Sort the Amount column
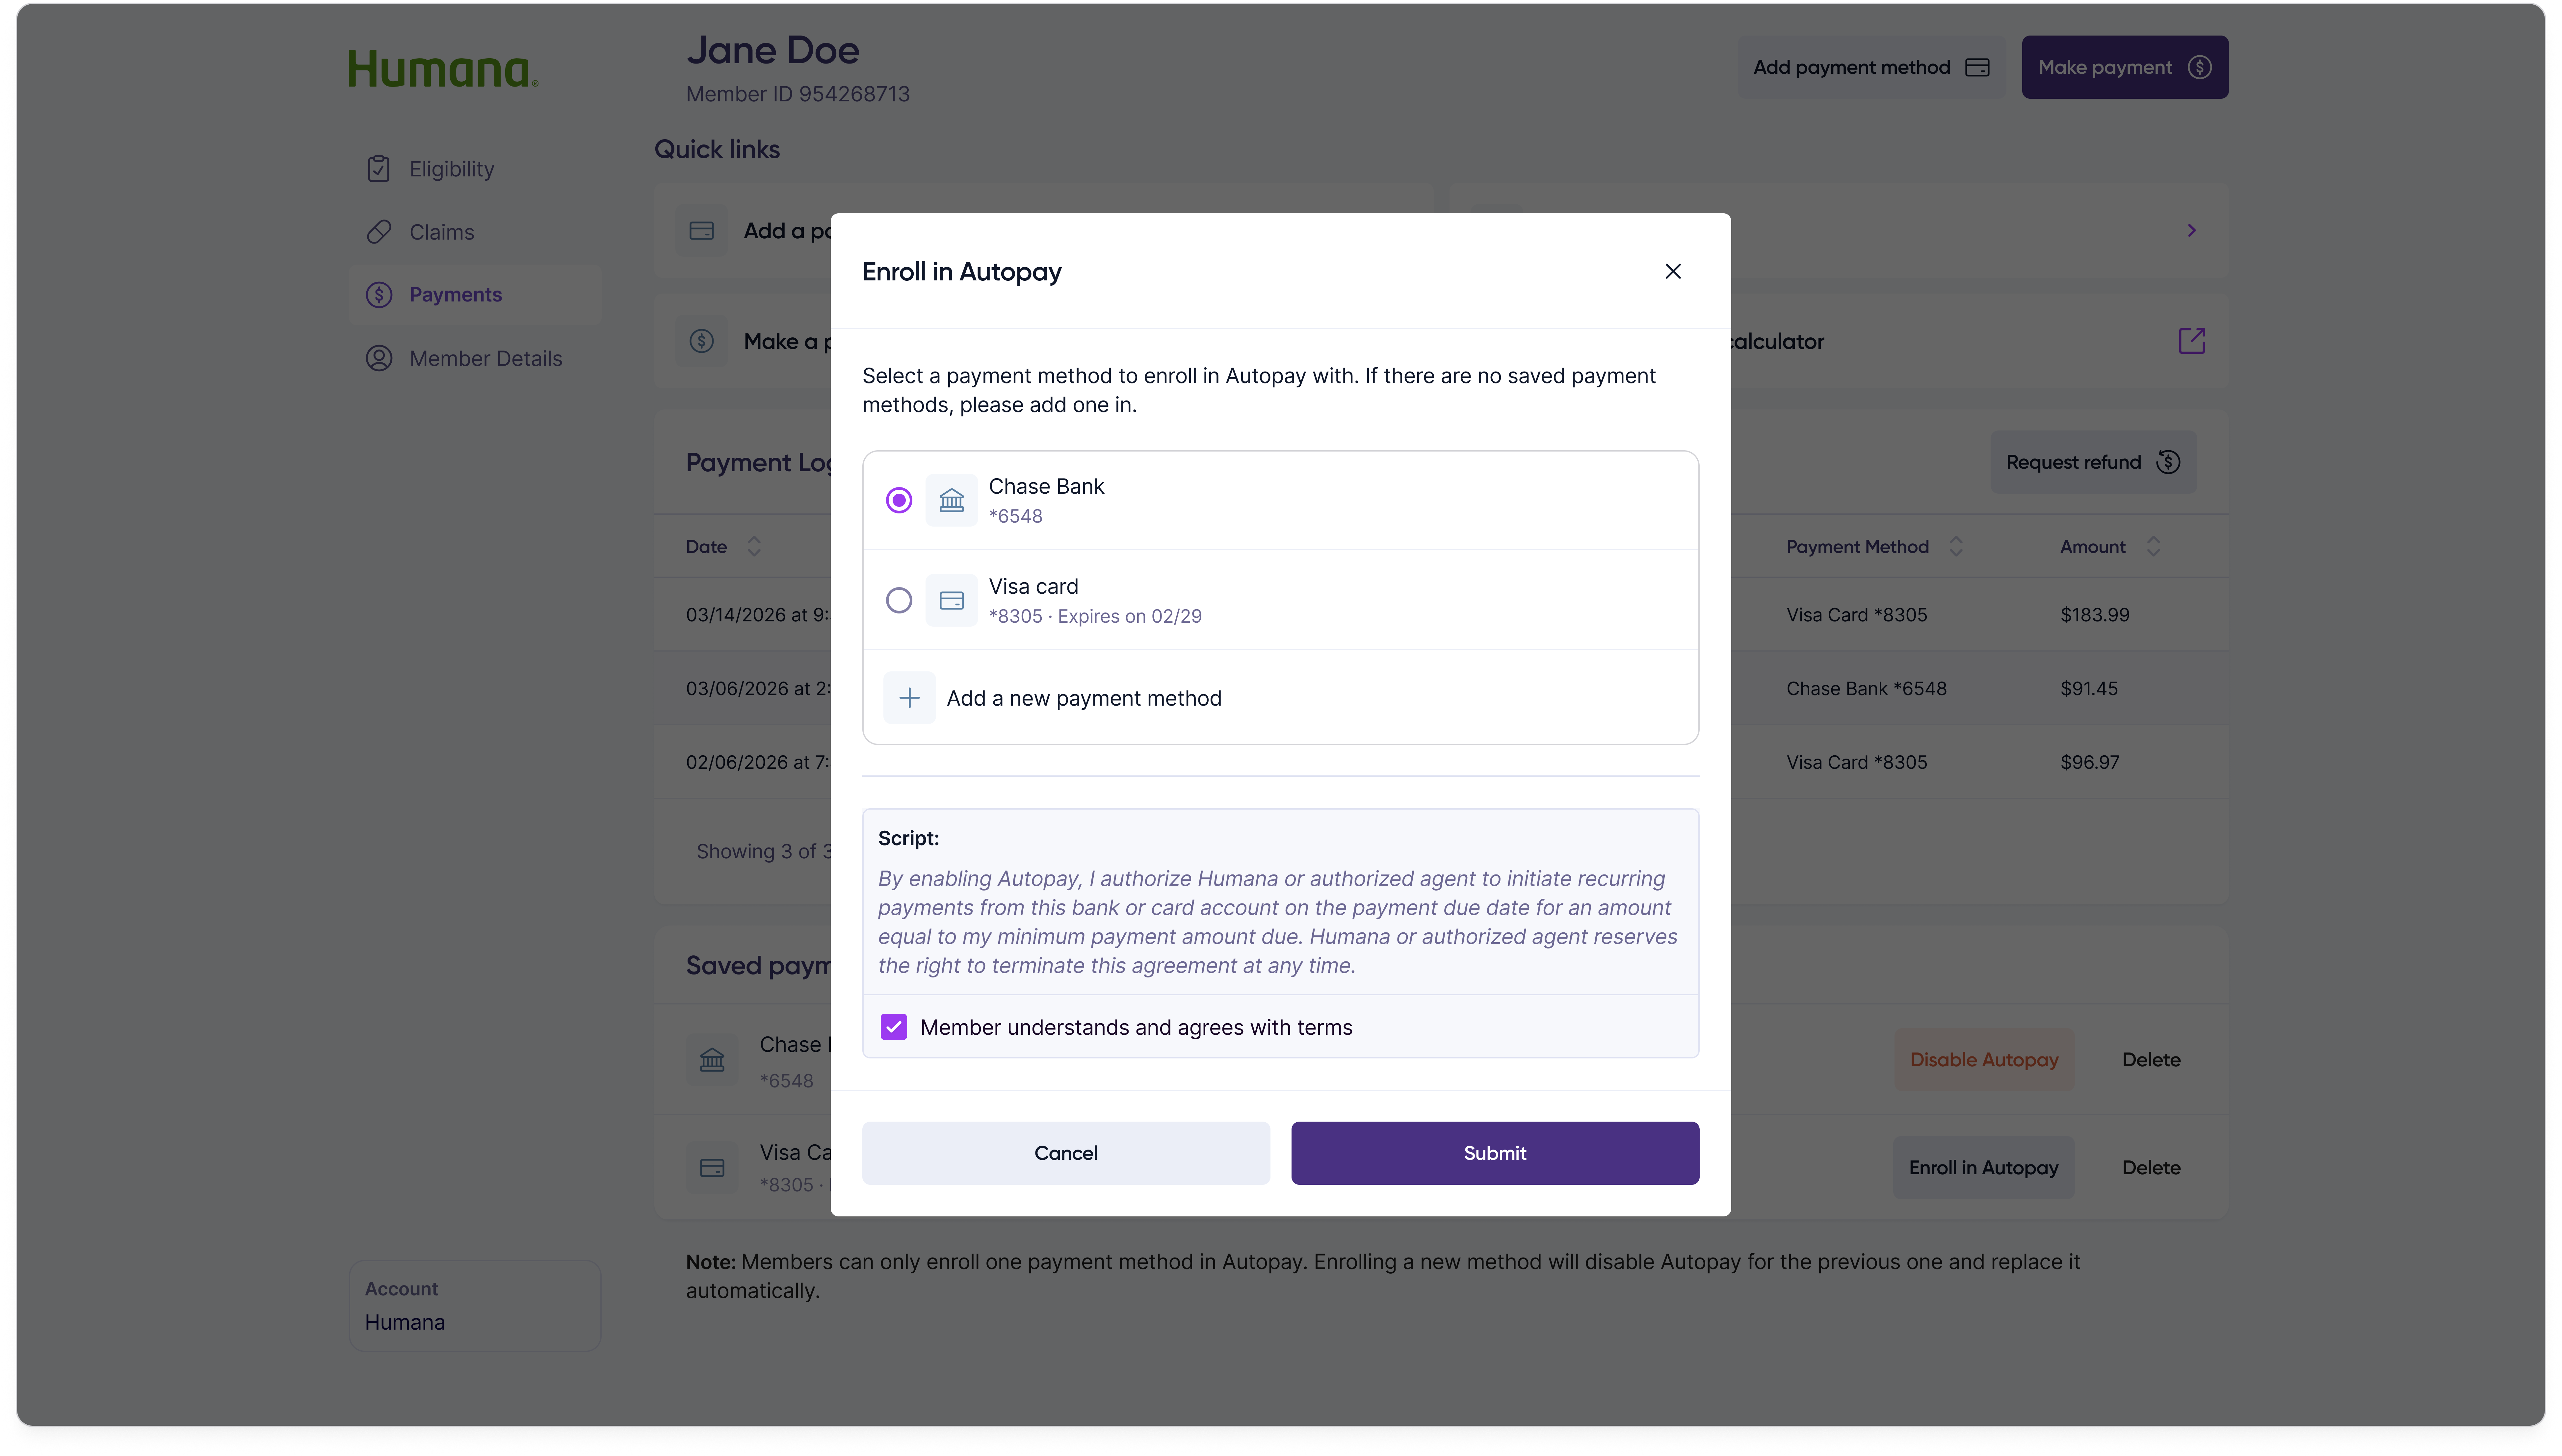 click(2154, 546)
